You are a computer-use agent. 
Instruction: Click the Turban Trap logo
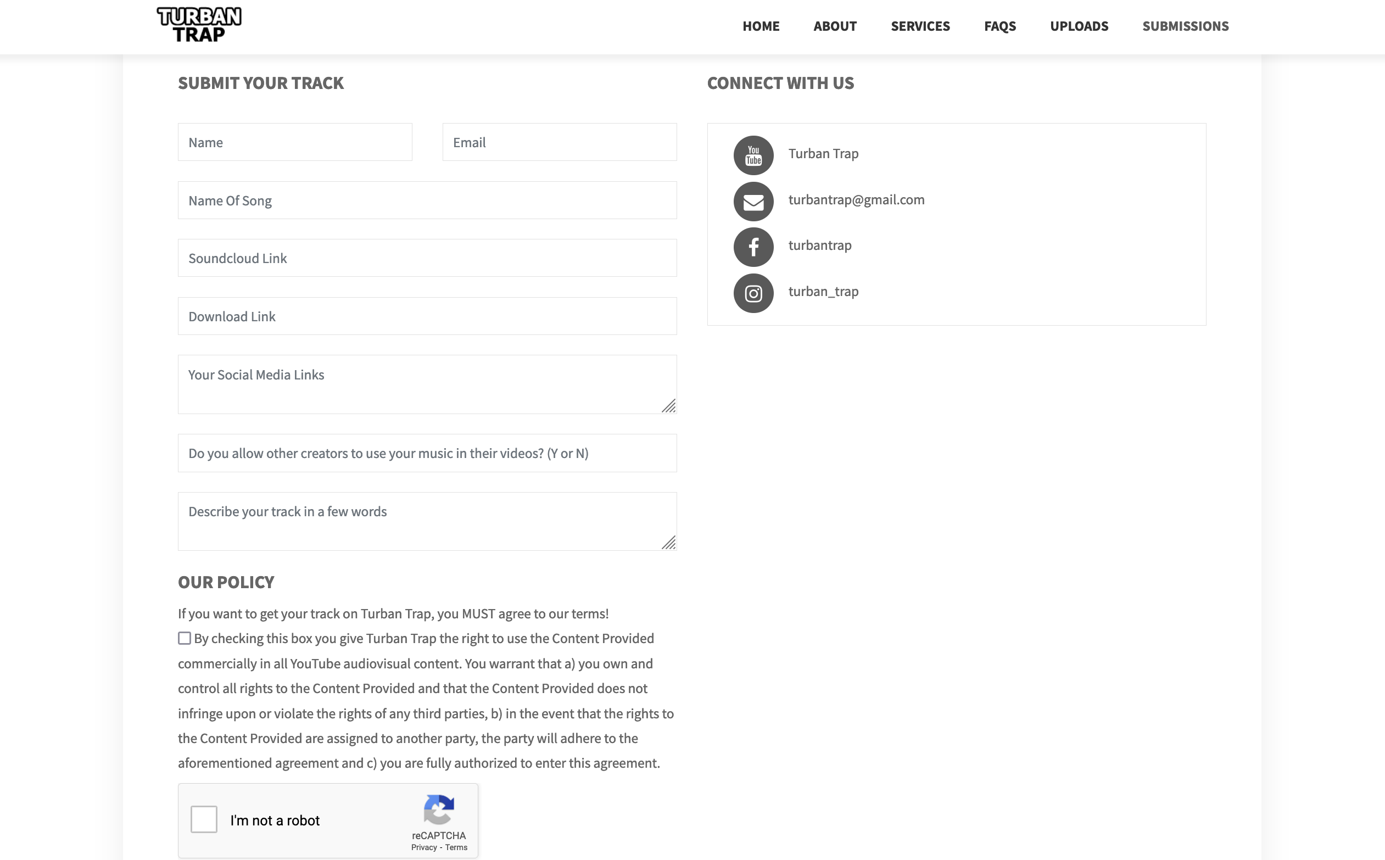[199, 25]
